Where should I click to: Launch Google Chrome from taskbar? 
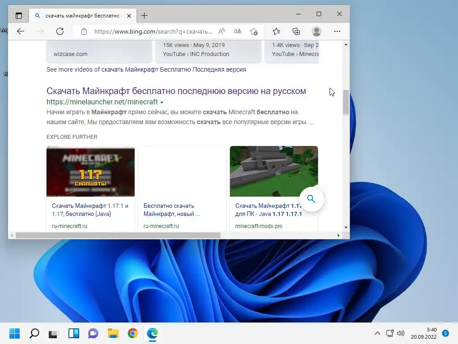(x=132, y=333)
